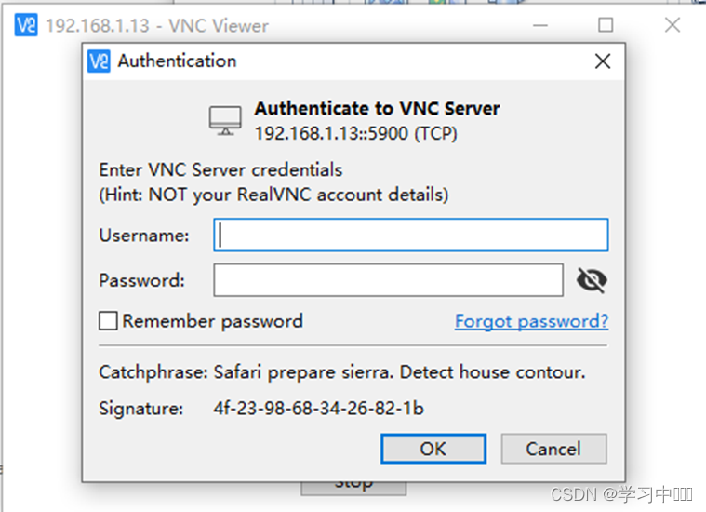Click the VNC logo in Authentication dialog title
This screenshot has width=706, height=512.
click(99, 61)
